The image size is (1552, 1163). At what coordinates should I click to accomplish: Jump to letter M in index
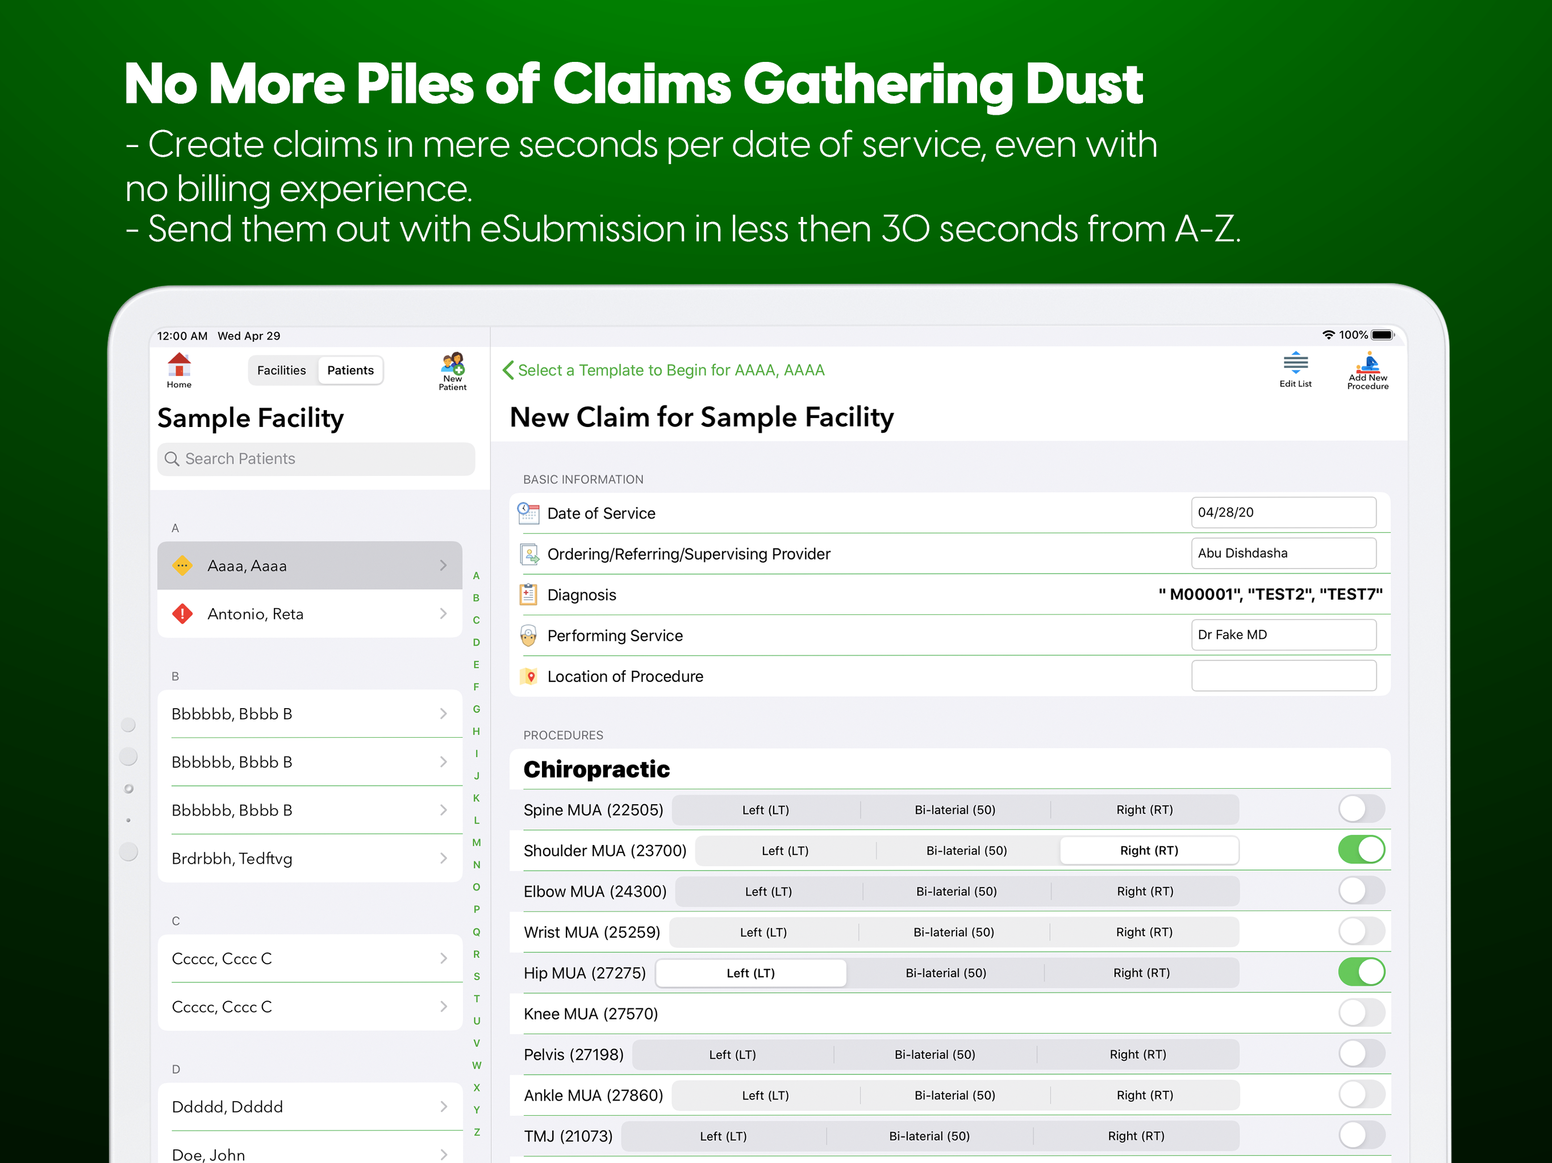(477, 843)
